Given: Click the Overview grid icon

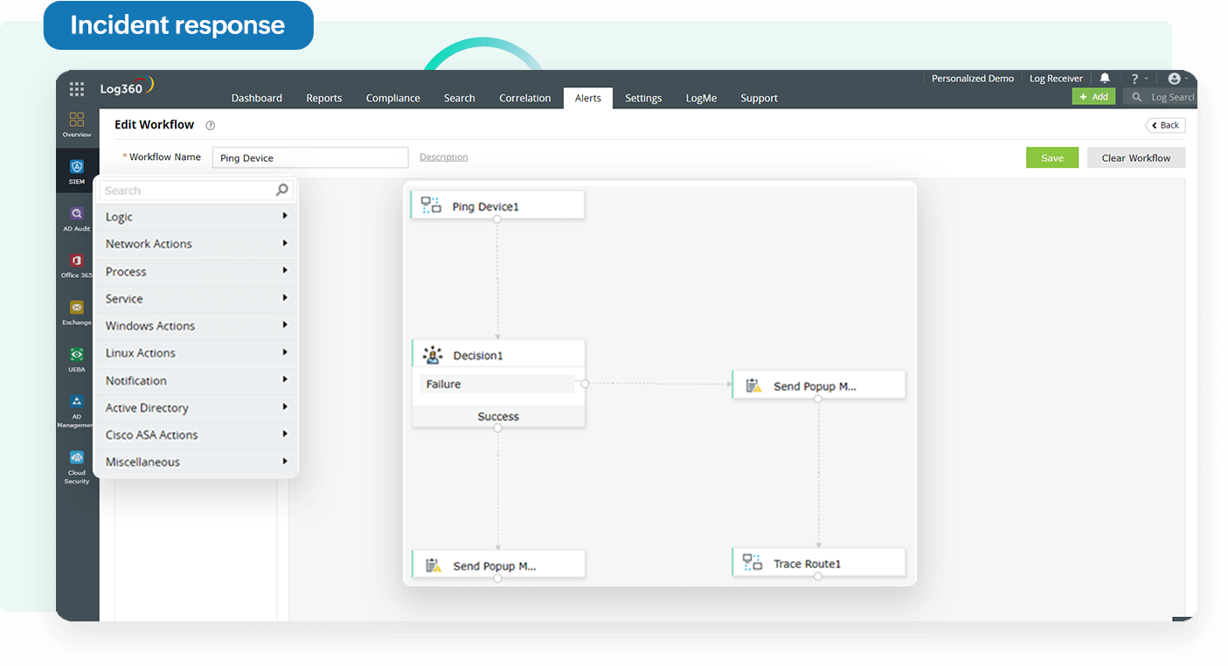Looking at the screenshot, I should point(76,120).
